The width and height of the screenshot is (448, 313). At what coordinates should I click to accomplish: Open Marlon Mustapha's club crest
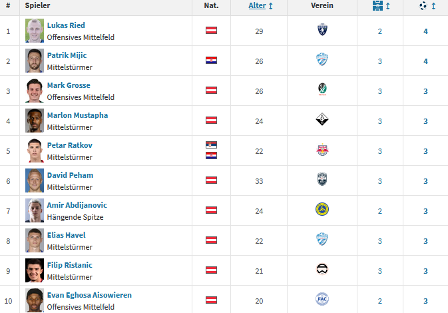pos(322,121)
